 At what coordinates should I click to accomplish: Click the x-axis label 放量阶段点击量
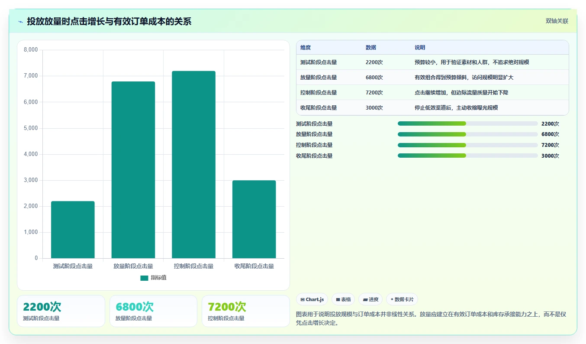tap(133, 266)
